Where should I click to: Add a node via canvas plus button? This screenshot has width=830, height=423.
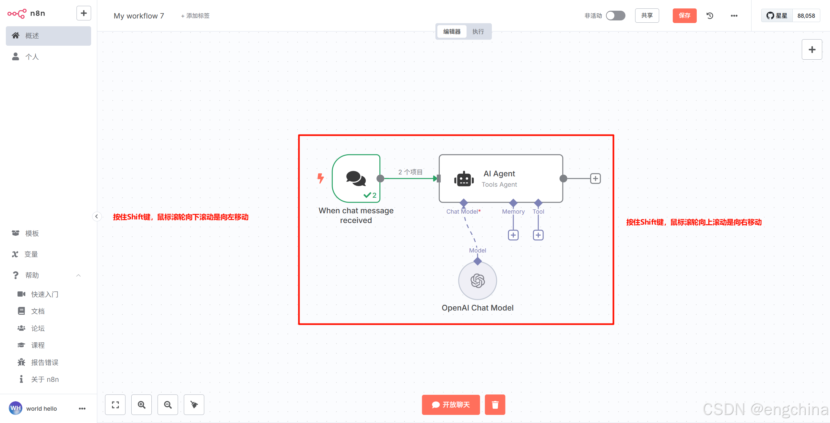point(812,50)
